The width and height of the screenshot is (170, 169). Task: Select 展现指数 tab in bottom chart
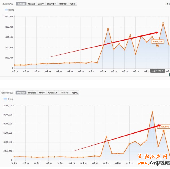tap(21, 92)
